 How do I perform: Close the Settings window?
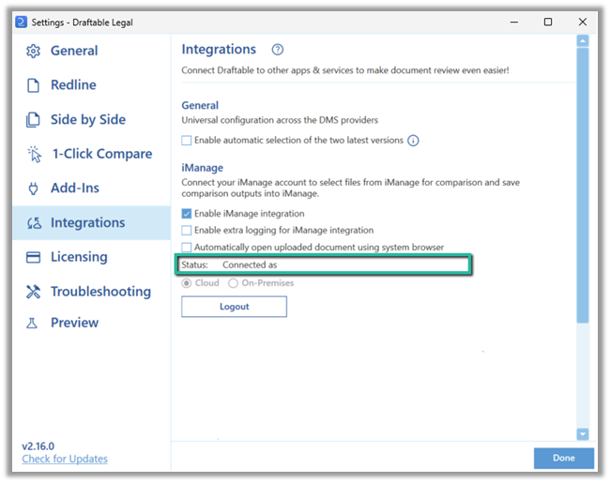pyautogui.click(x=583, y=23)
